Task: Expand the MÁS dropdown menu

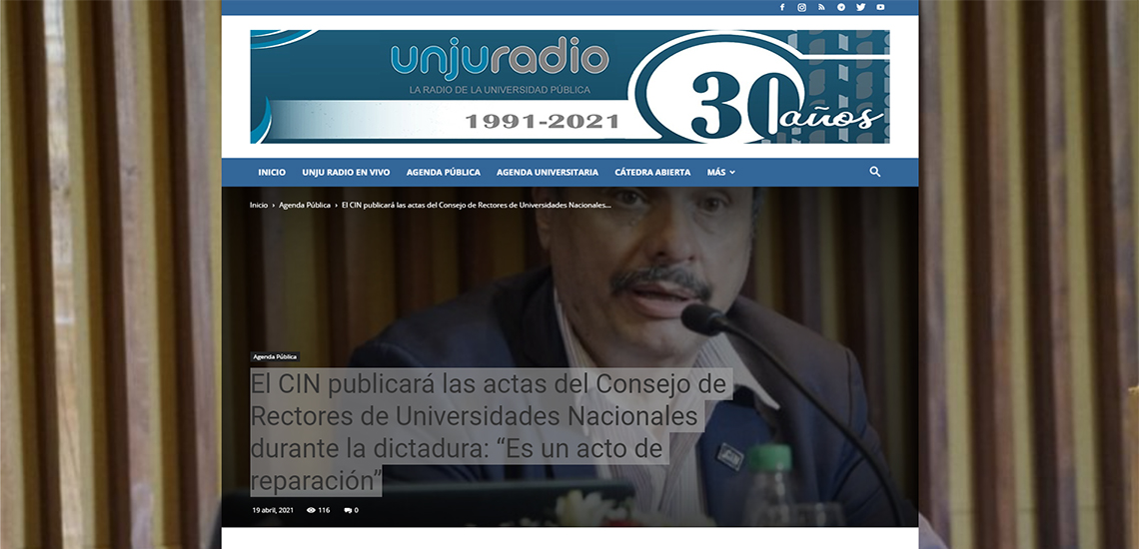Action: point(720,172)
